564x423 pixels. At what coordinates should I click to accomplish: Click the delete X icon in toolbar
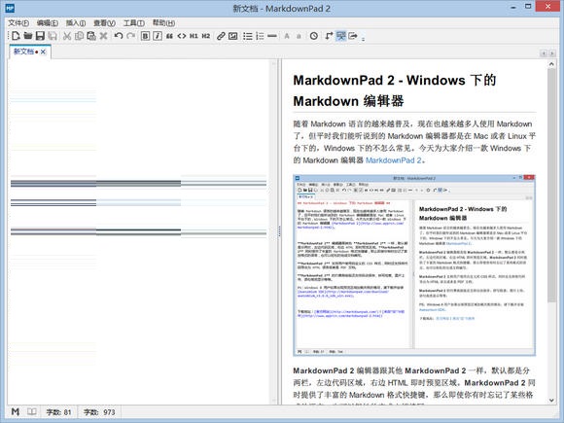point(104,36)
